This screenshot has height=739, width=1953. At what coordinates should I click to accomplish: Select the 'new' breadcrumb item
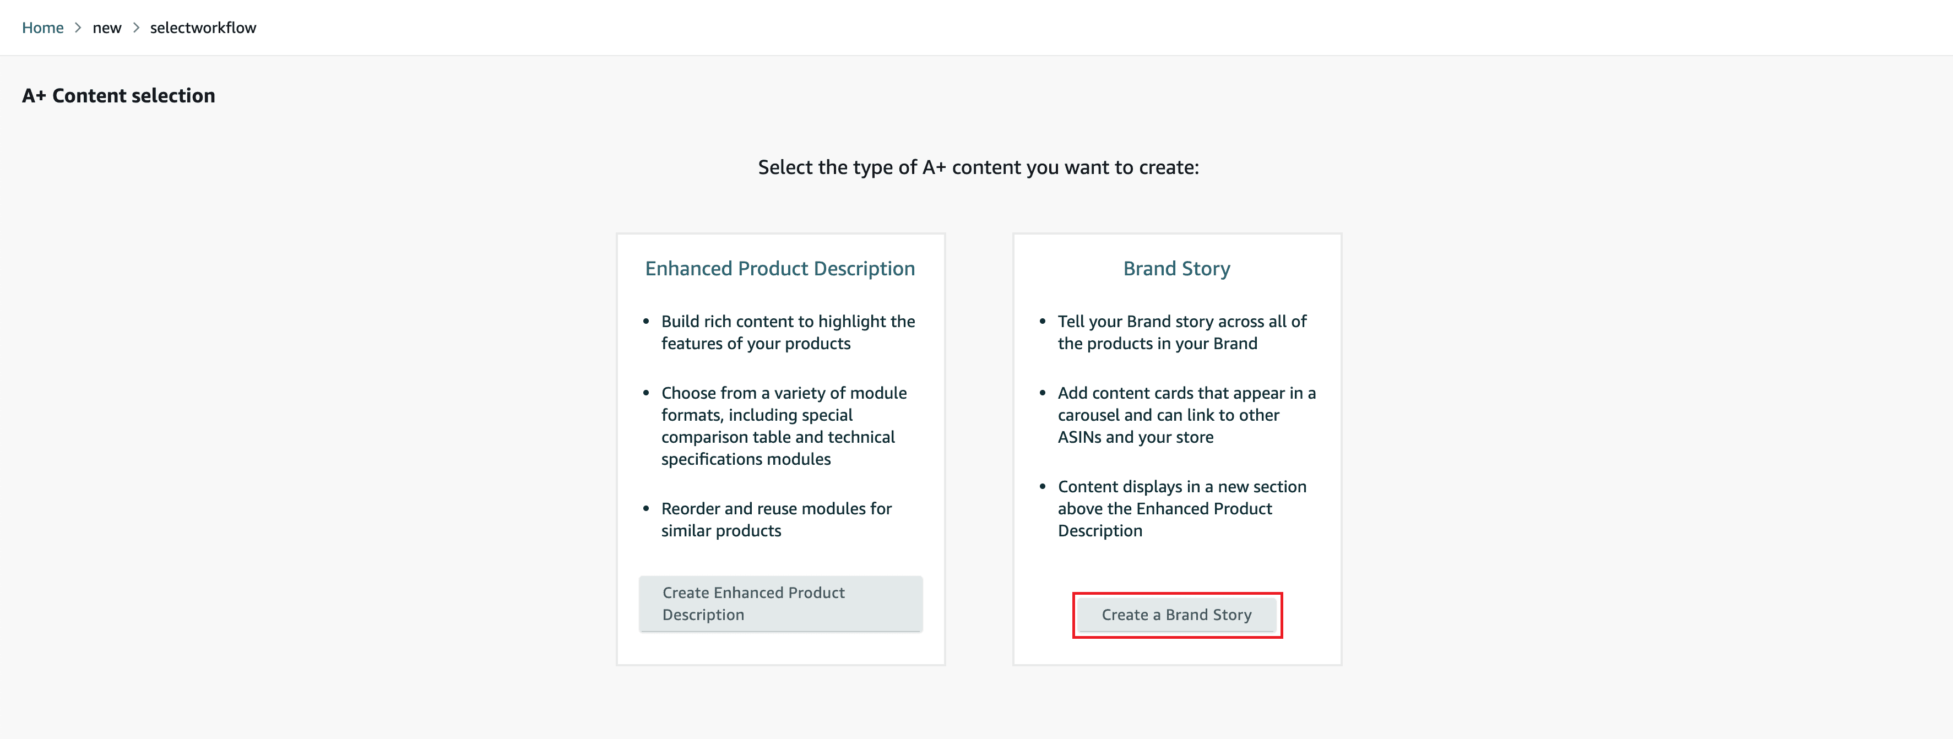point(107,28)
